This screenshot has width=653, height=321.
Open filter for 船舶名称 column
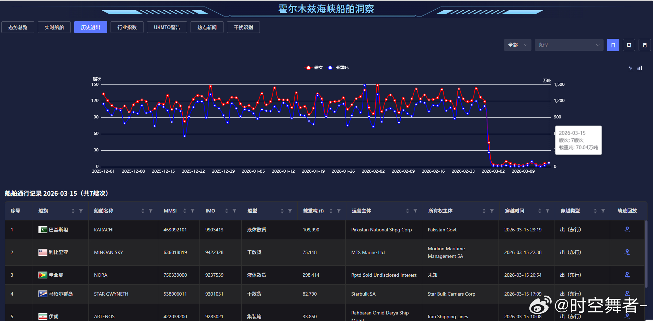[151, 211]
